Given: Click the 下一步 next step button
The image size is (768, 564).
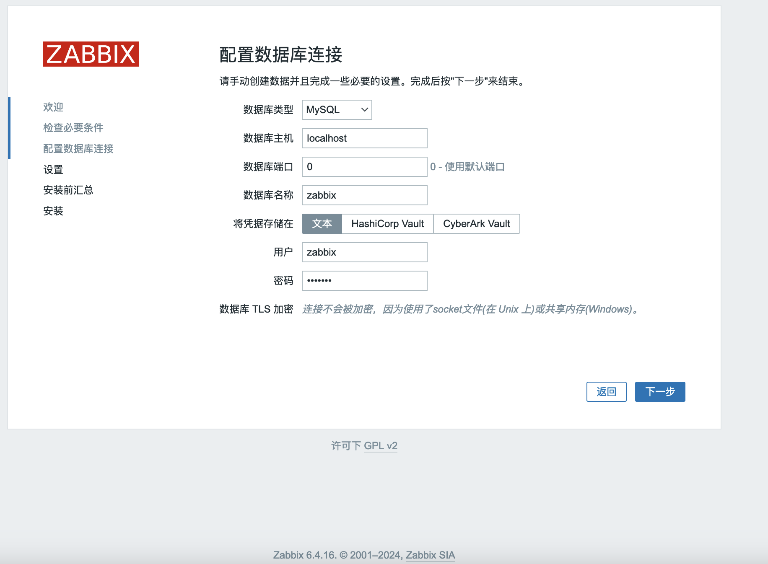Looking at the screenshot, I should (660, 392).
